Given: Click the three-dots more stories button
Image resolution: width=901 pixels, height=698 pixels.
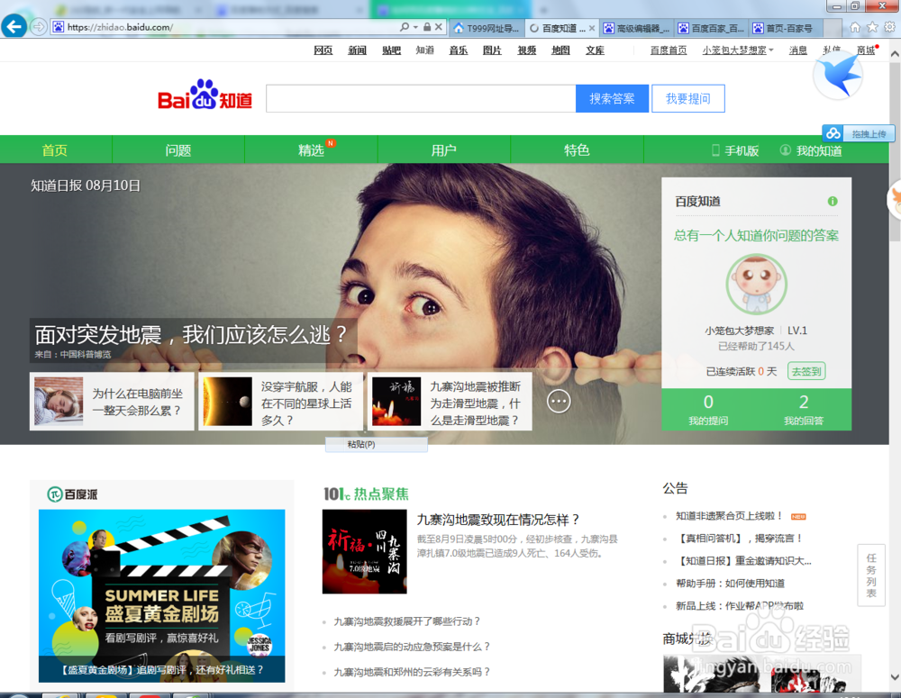Looking at the screenshot, I should coord(560,401).
